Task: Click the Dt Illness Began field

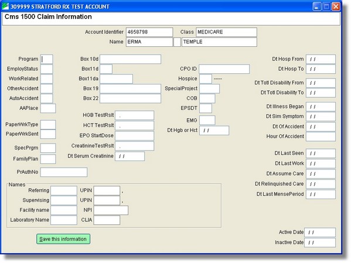Action: click(321, 107)
